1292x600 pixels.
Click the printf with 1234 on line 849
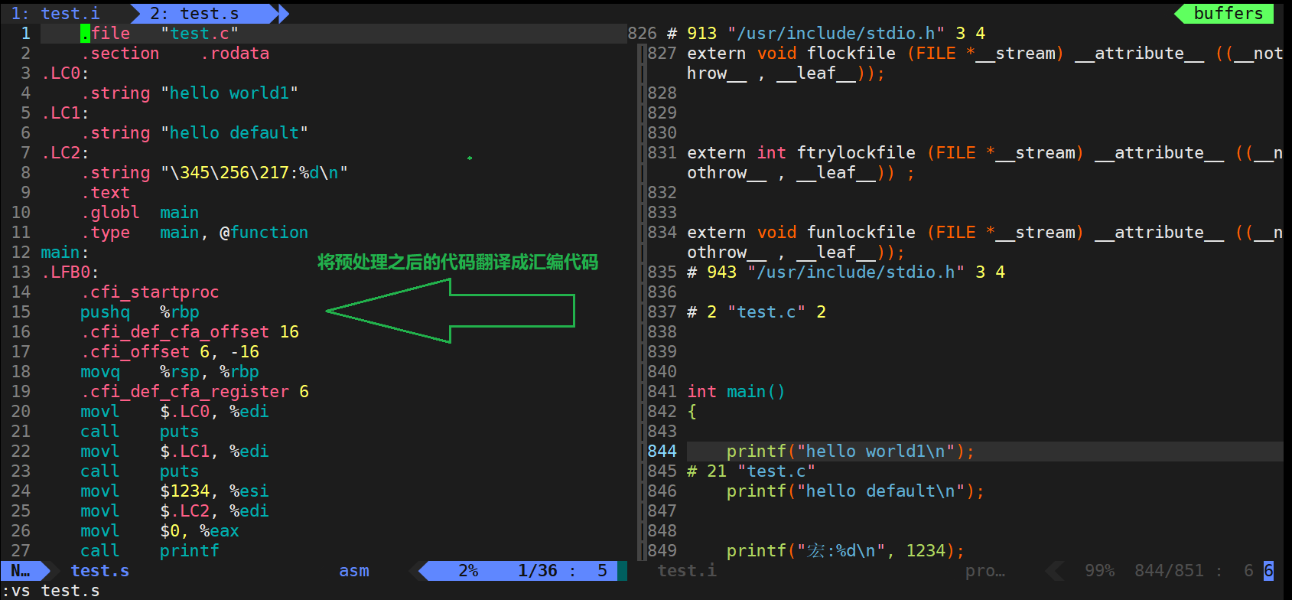click(845, 550)
